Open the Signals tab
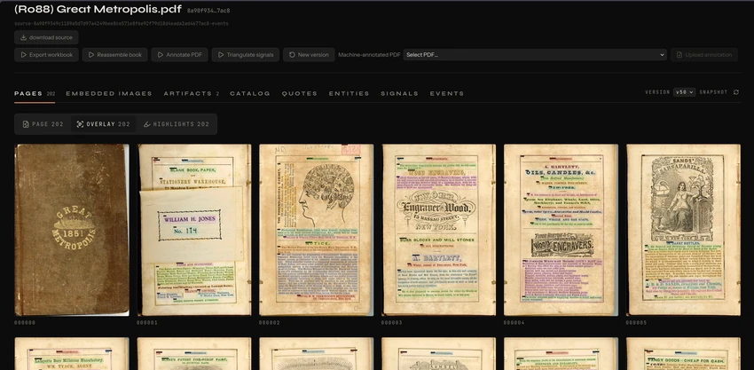Screen dimensions: 754x370 pos(399,93)
